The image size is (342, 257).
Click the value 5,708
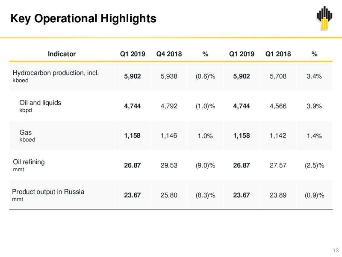pos(278,76)
